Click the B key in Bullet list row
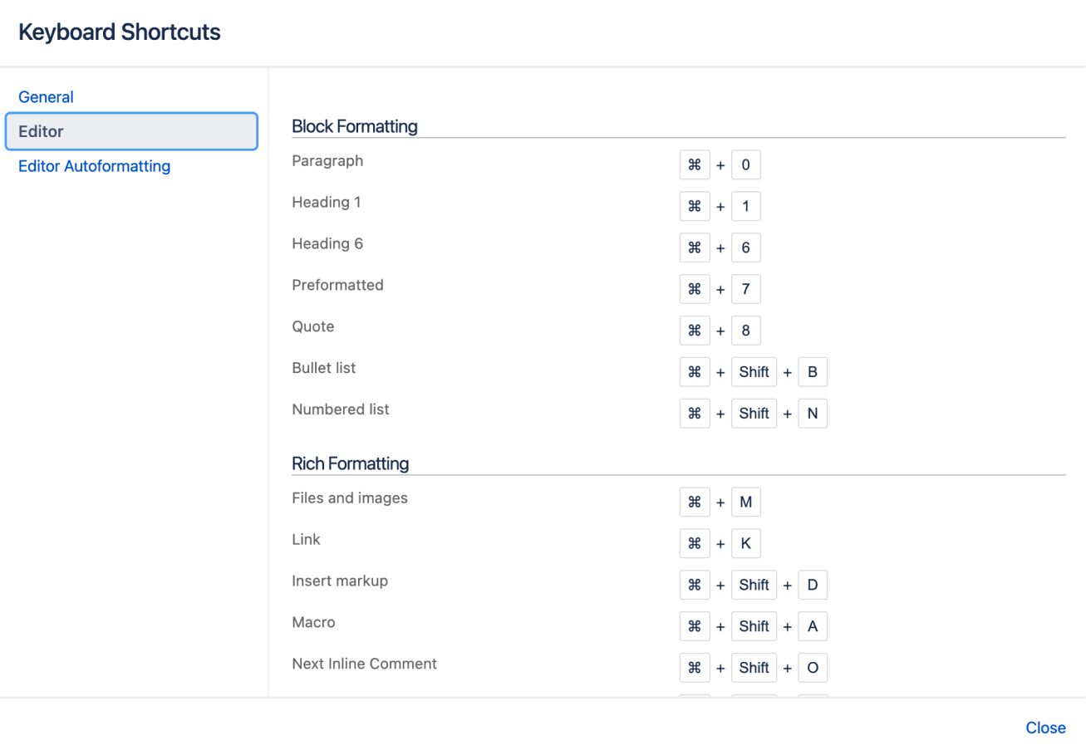The height and width of the screenshot is (755, 1086). click(x=813, y=372)
